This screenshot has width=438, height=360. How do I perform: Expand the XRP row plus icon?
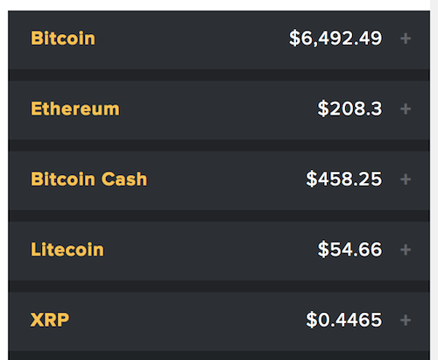tap(406, 321)
